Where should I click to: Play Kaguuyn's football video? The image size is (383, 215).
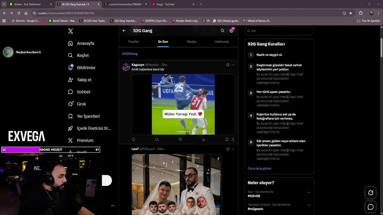[x=183, y=104]
